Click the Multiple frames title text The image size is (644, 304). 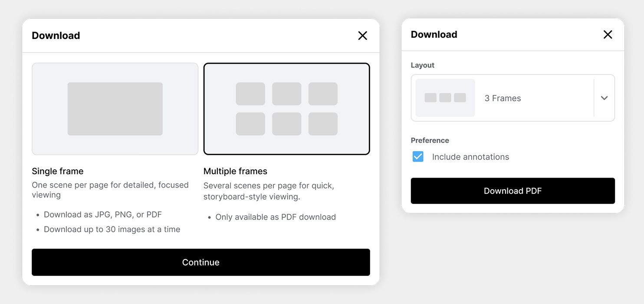pyautogui.click(x=235, y=171)
